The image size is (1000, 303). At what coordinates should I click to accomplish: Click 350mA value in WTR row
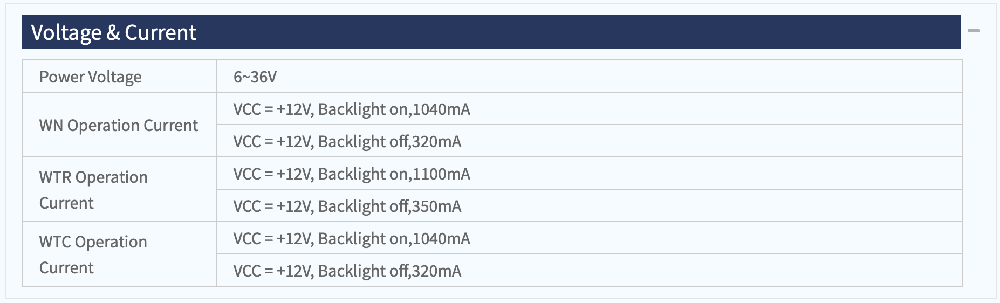(436, 206)
